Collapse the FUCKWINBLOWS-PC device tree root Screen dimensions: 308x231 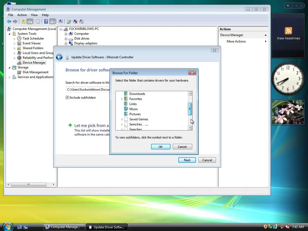61,29
